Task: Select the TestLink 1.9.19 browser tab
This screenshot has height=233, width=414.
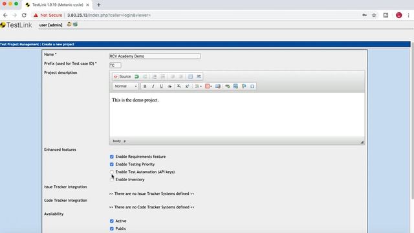Action: pyautogui.click(x=58, y=5)
